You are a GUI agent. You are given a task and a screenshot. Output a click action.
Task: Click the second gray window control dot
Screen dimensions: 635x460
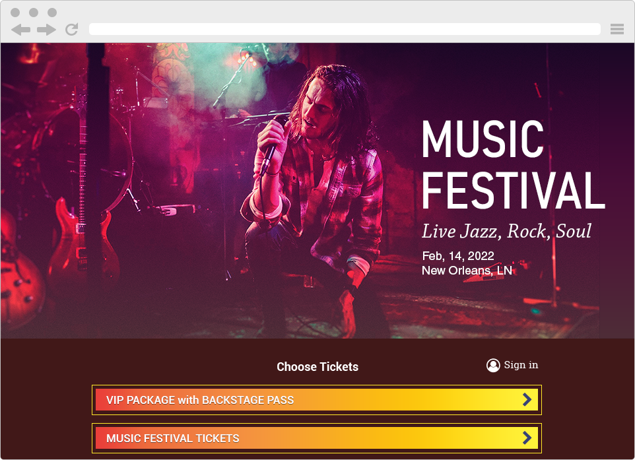pos(34,13)
